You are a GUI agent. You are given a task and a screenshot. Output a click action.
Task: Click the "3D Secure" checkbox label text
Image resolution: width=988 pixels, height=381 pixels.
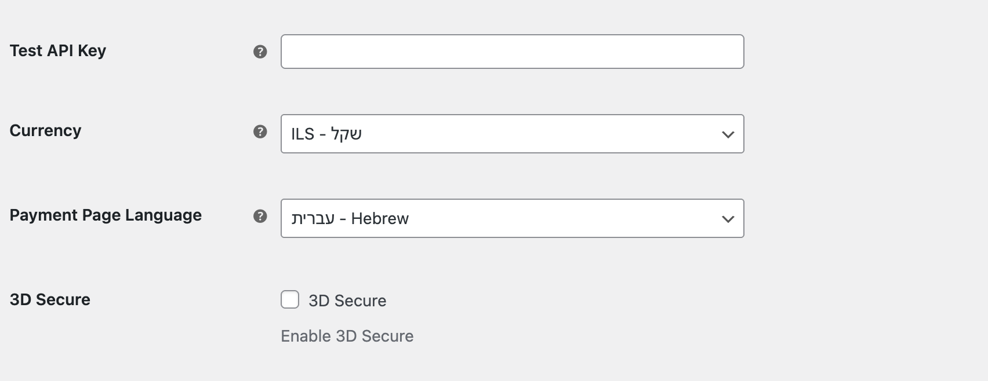click(x=347, y=301)
